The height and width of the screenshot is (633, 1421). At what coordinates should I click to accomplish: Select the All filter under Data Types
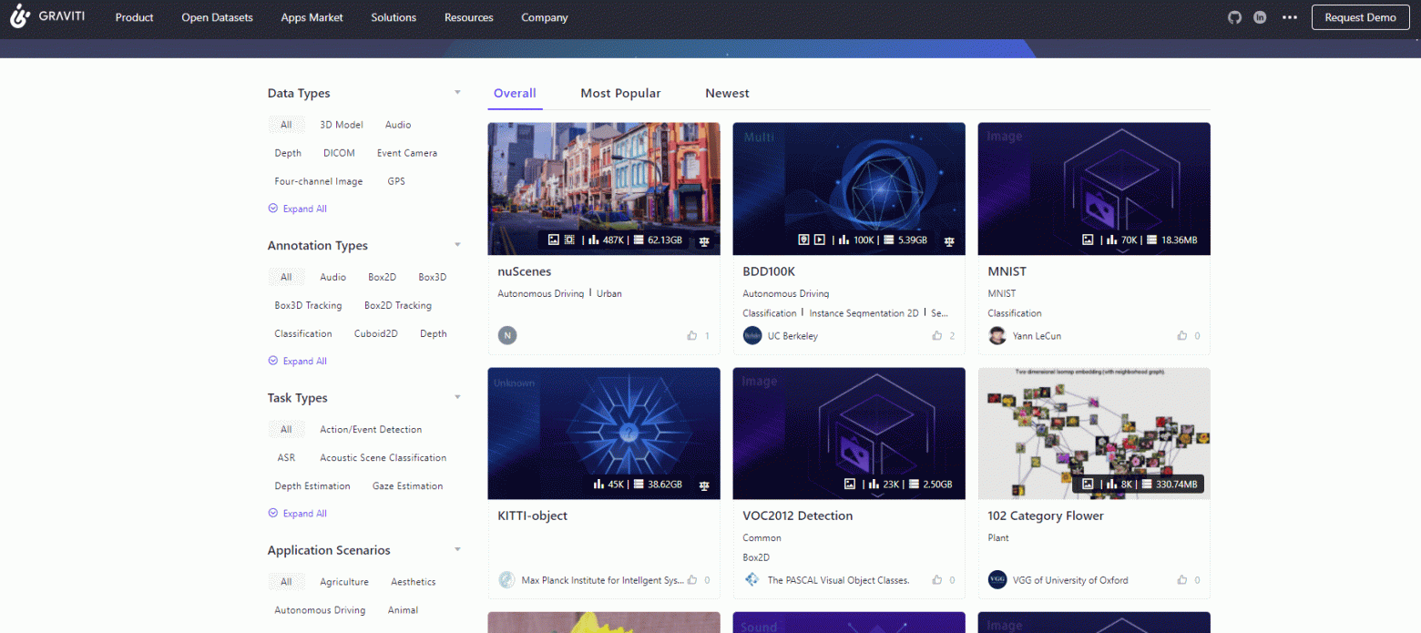point(286,125)
